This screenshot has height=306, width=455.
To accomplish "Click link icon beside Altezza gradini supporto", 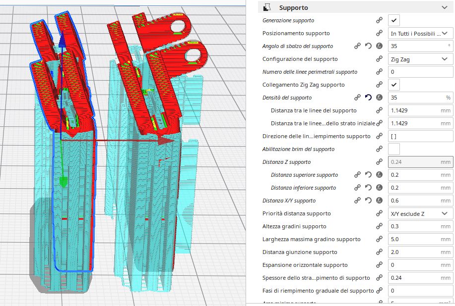I will click(x=379, y=226).
